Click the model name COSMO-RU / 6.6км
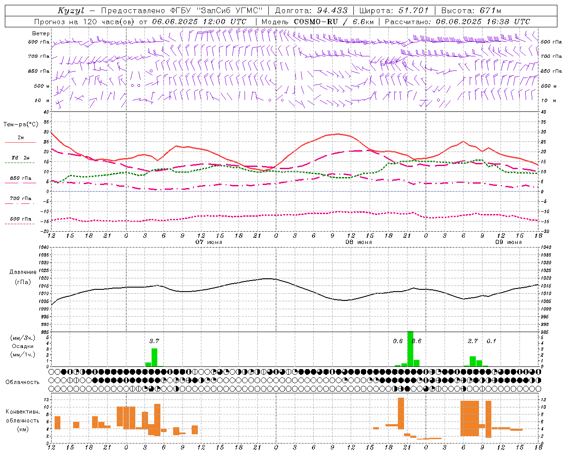The width and height of the screenshot is (564, 451). 334,22
